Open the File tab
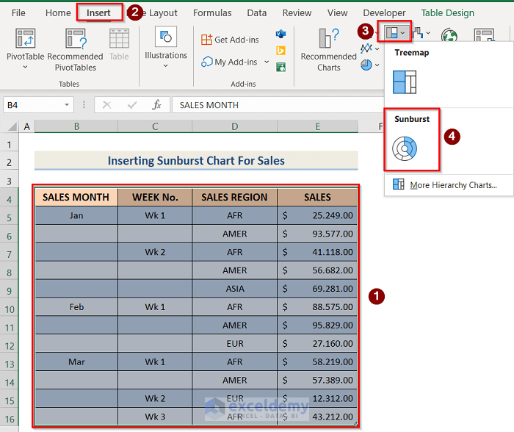 point(18,12)
